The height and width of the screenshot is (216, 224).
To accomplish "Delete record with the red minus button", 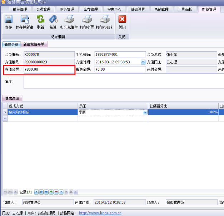I will [x=56, y=192].
